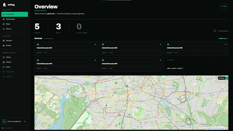Image resolution: width=233 pixels, height=131 pixels.
Task: Select the Minimal map style button
Action: (x=222, y=78)
